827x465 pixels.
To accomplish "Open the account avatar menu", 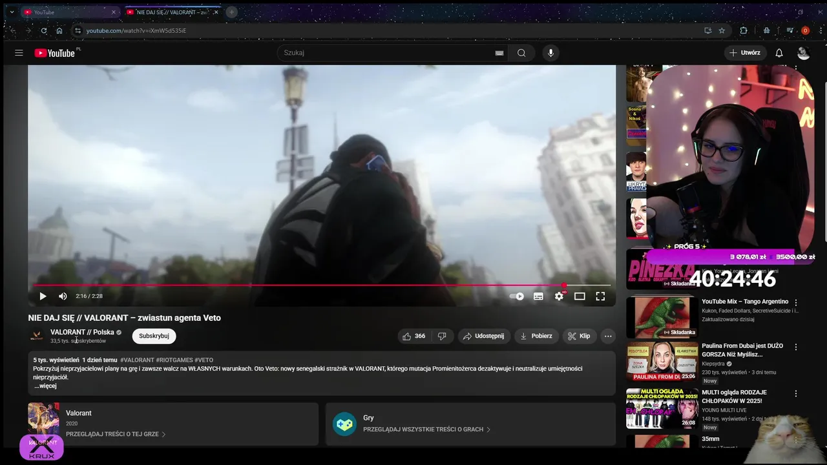I will click(x=804, y=53).
